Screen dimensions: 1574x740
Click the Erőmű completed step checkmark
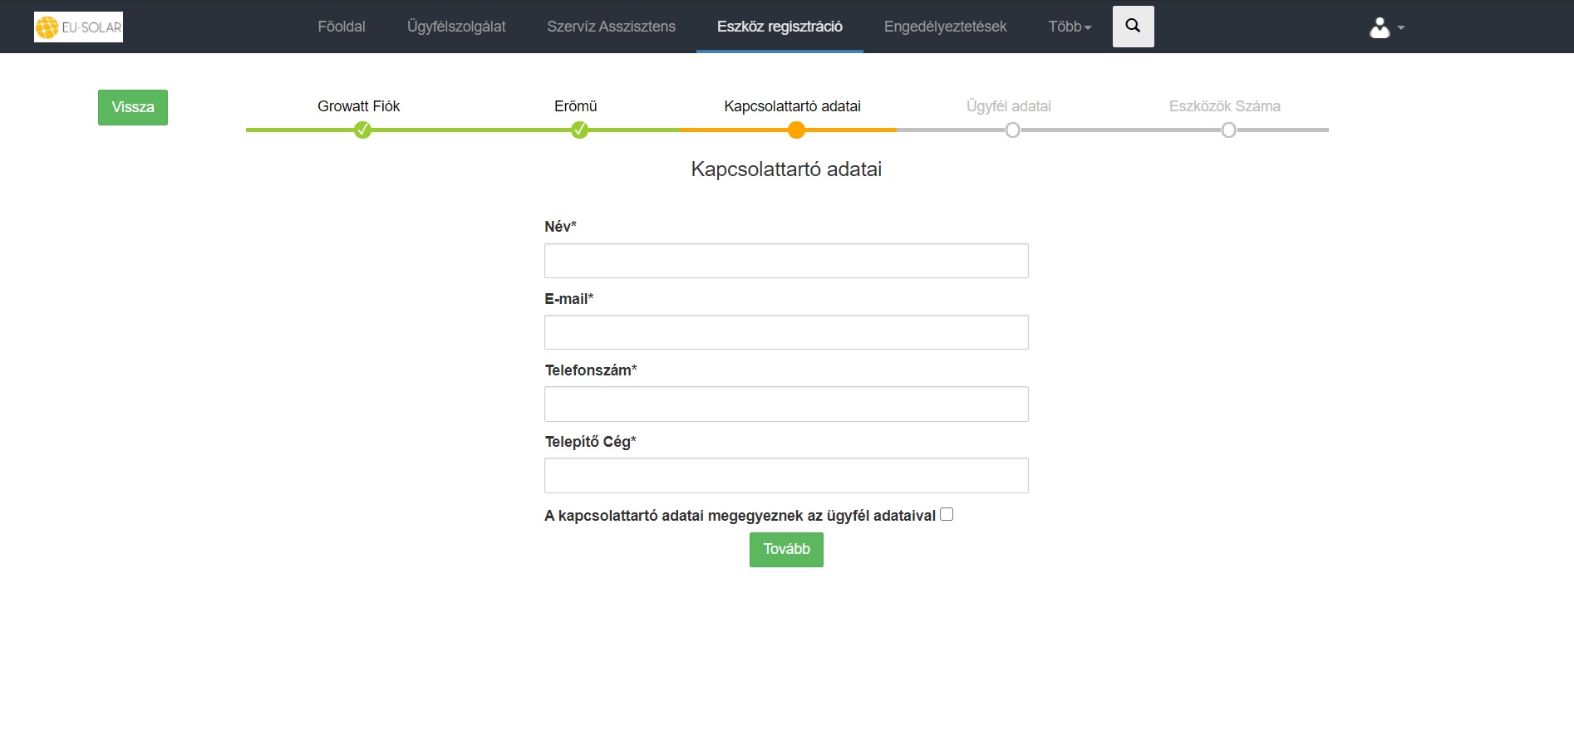pyautogui.click(x=579, y=130)
